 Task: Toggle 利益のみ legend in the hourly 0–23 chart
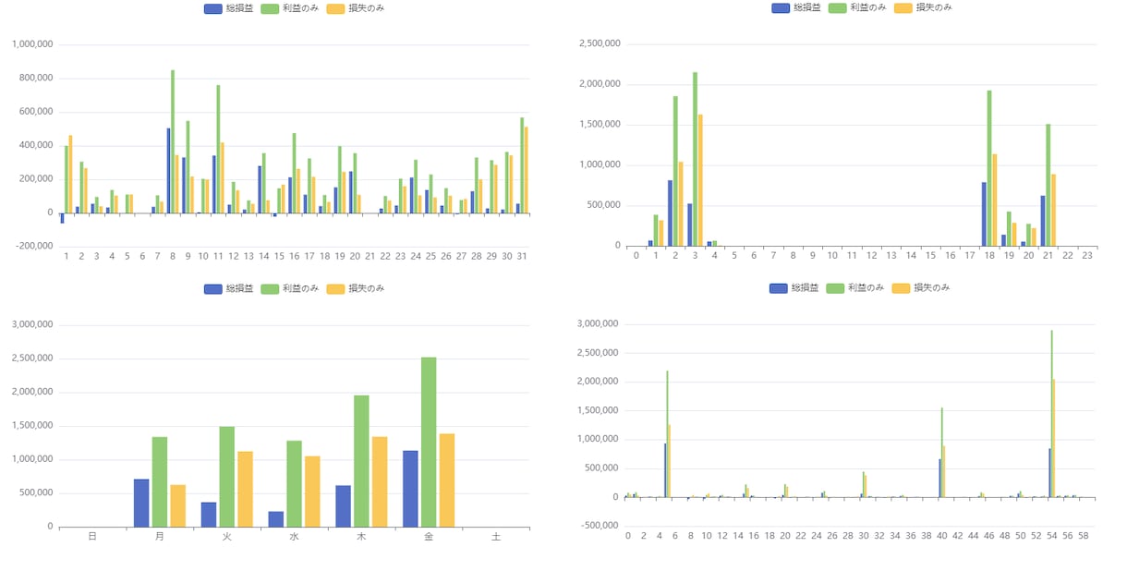coord(856,7)
